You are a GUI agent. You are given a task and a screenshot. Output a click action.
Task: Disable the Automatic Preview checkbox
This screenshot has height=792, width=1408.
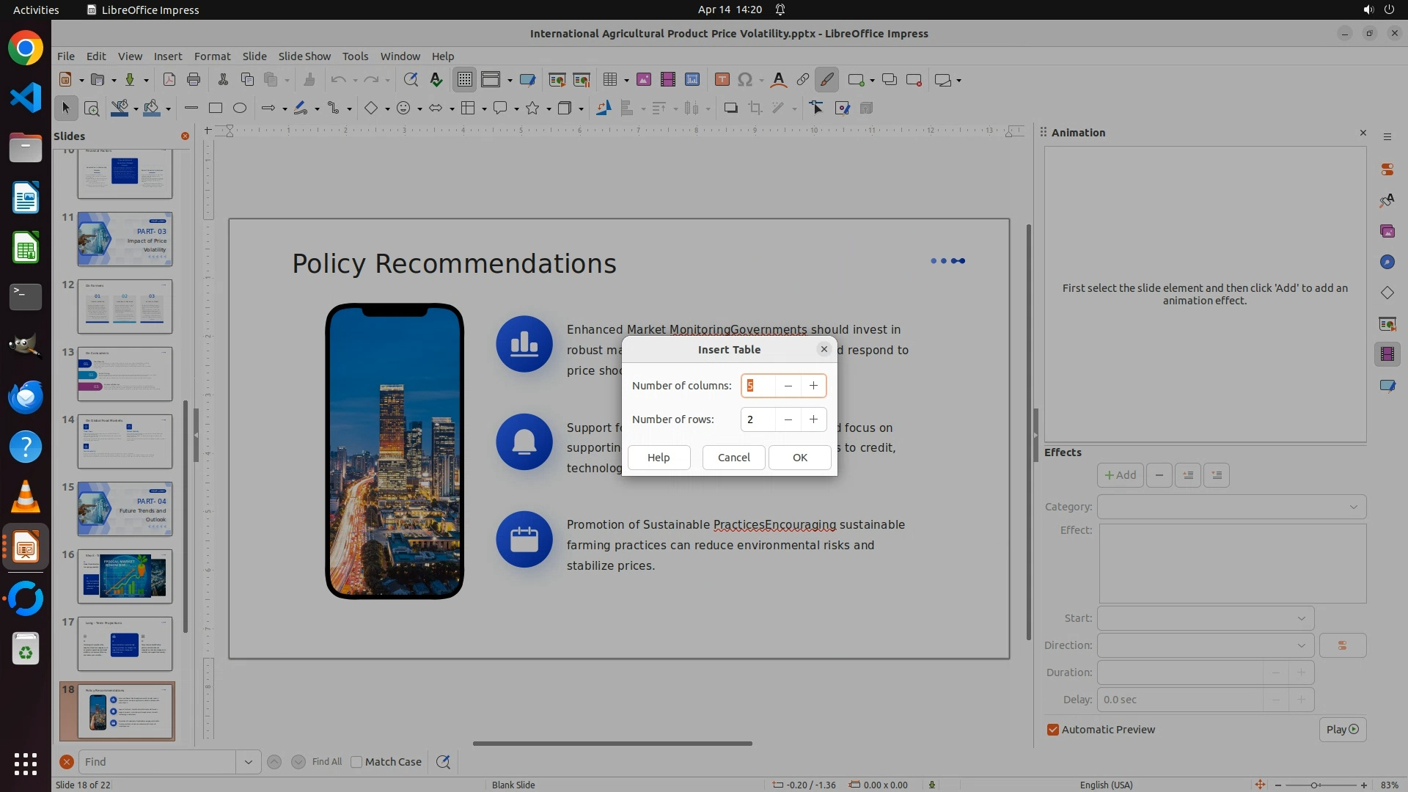click(x=1053, y=730)
